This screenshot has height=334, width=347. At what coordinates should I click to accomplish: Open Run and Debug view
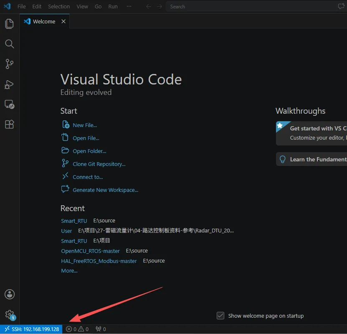tap(9, 84)
